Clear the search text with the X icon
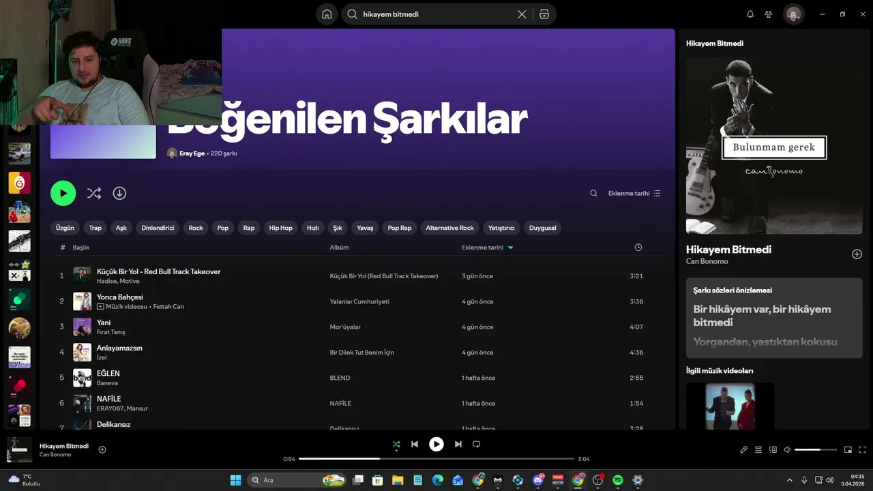This screenshot has height=491, width=873. (x=522, y=14)
